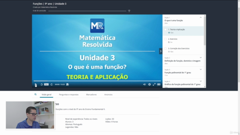Click 'Lições: 33' text
The height and width of the screenshot is (135, 240).
(109, 119)
